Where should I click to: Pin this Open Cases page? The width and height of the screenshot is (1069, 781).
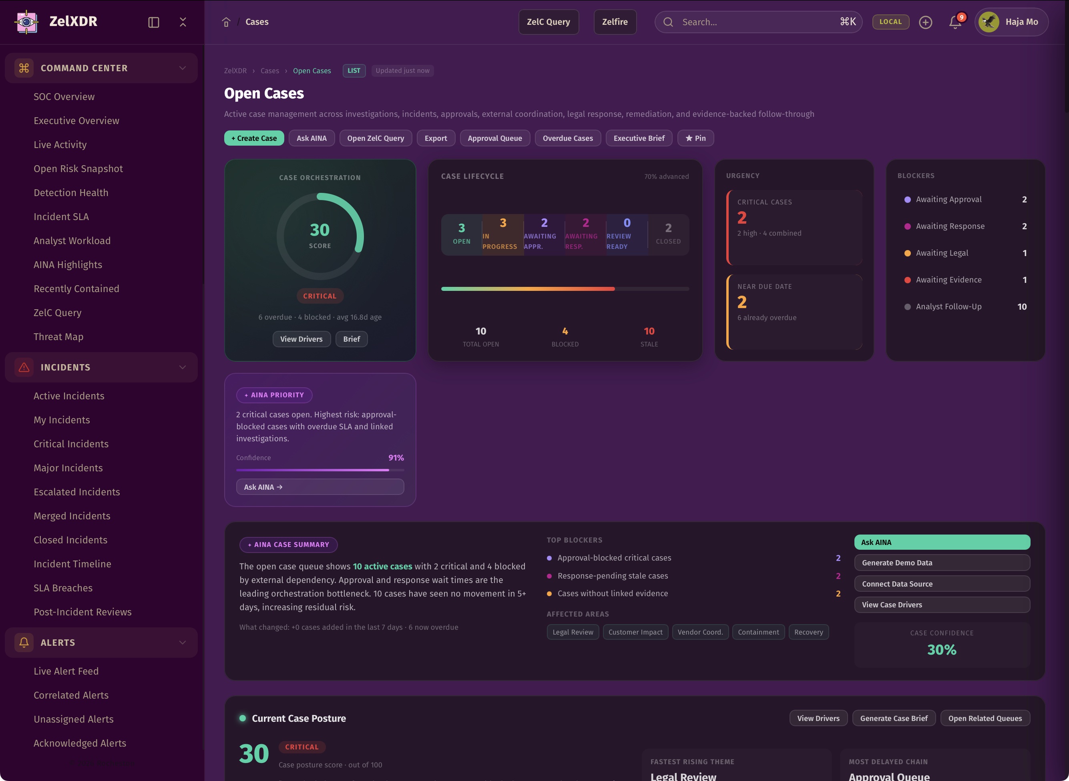(x=695, y=138)
